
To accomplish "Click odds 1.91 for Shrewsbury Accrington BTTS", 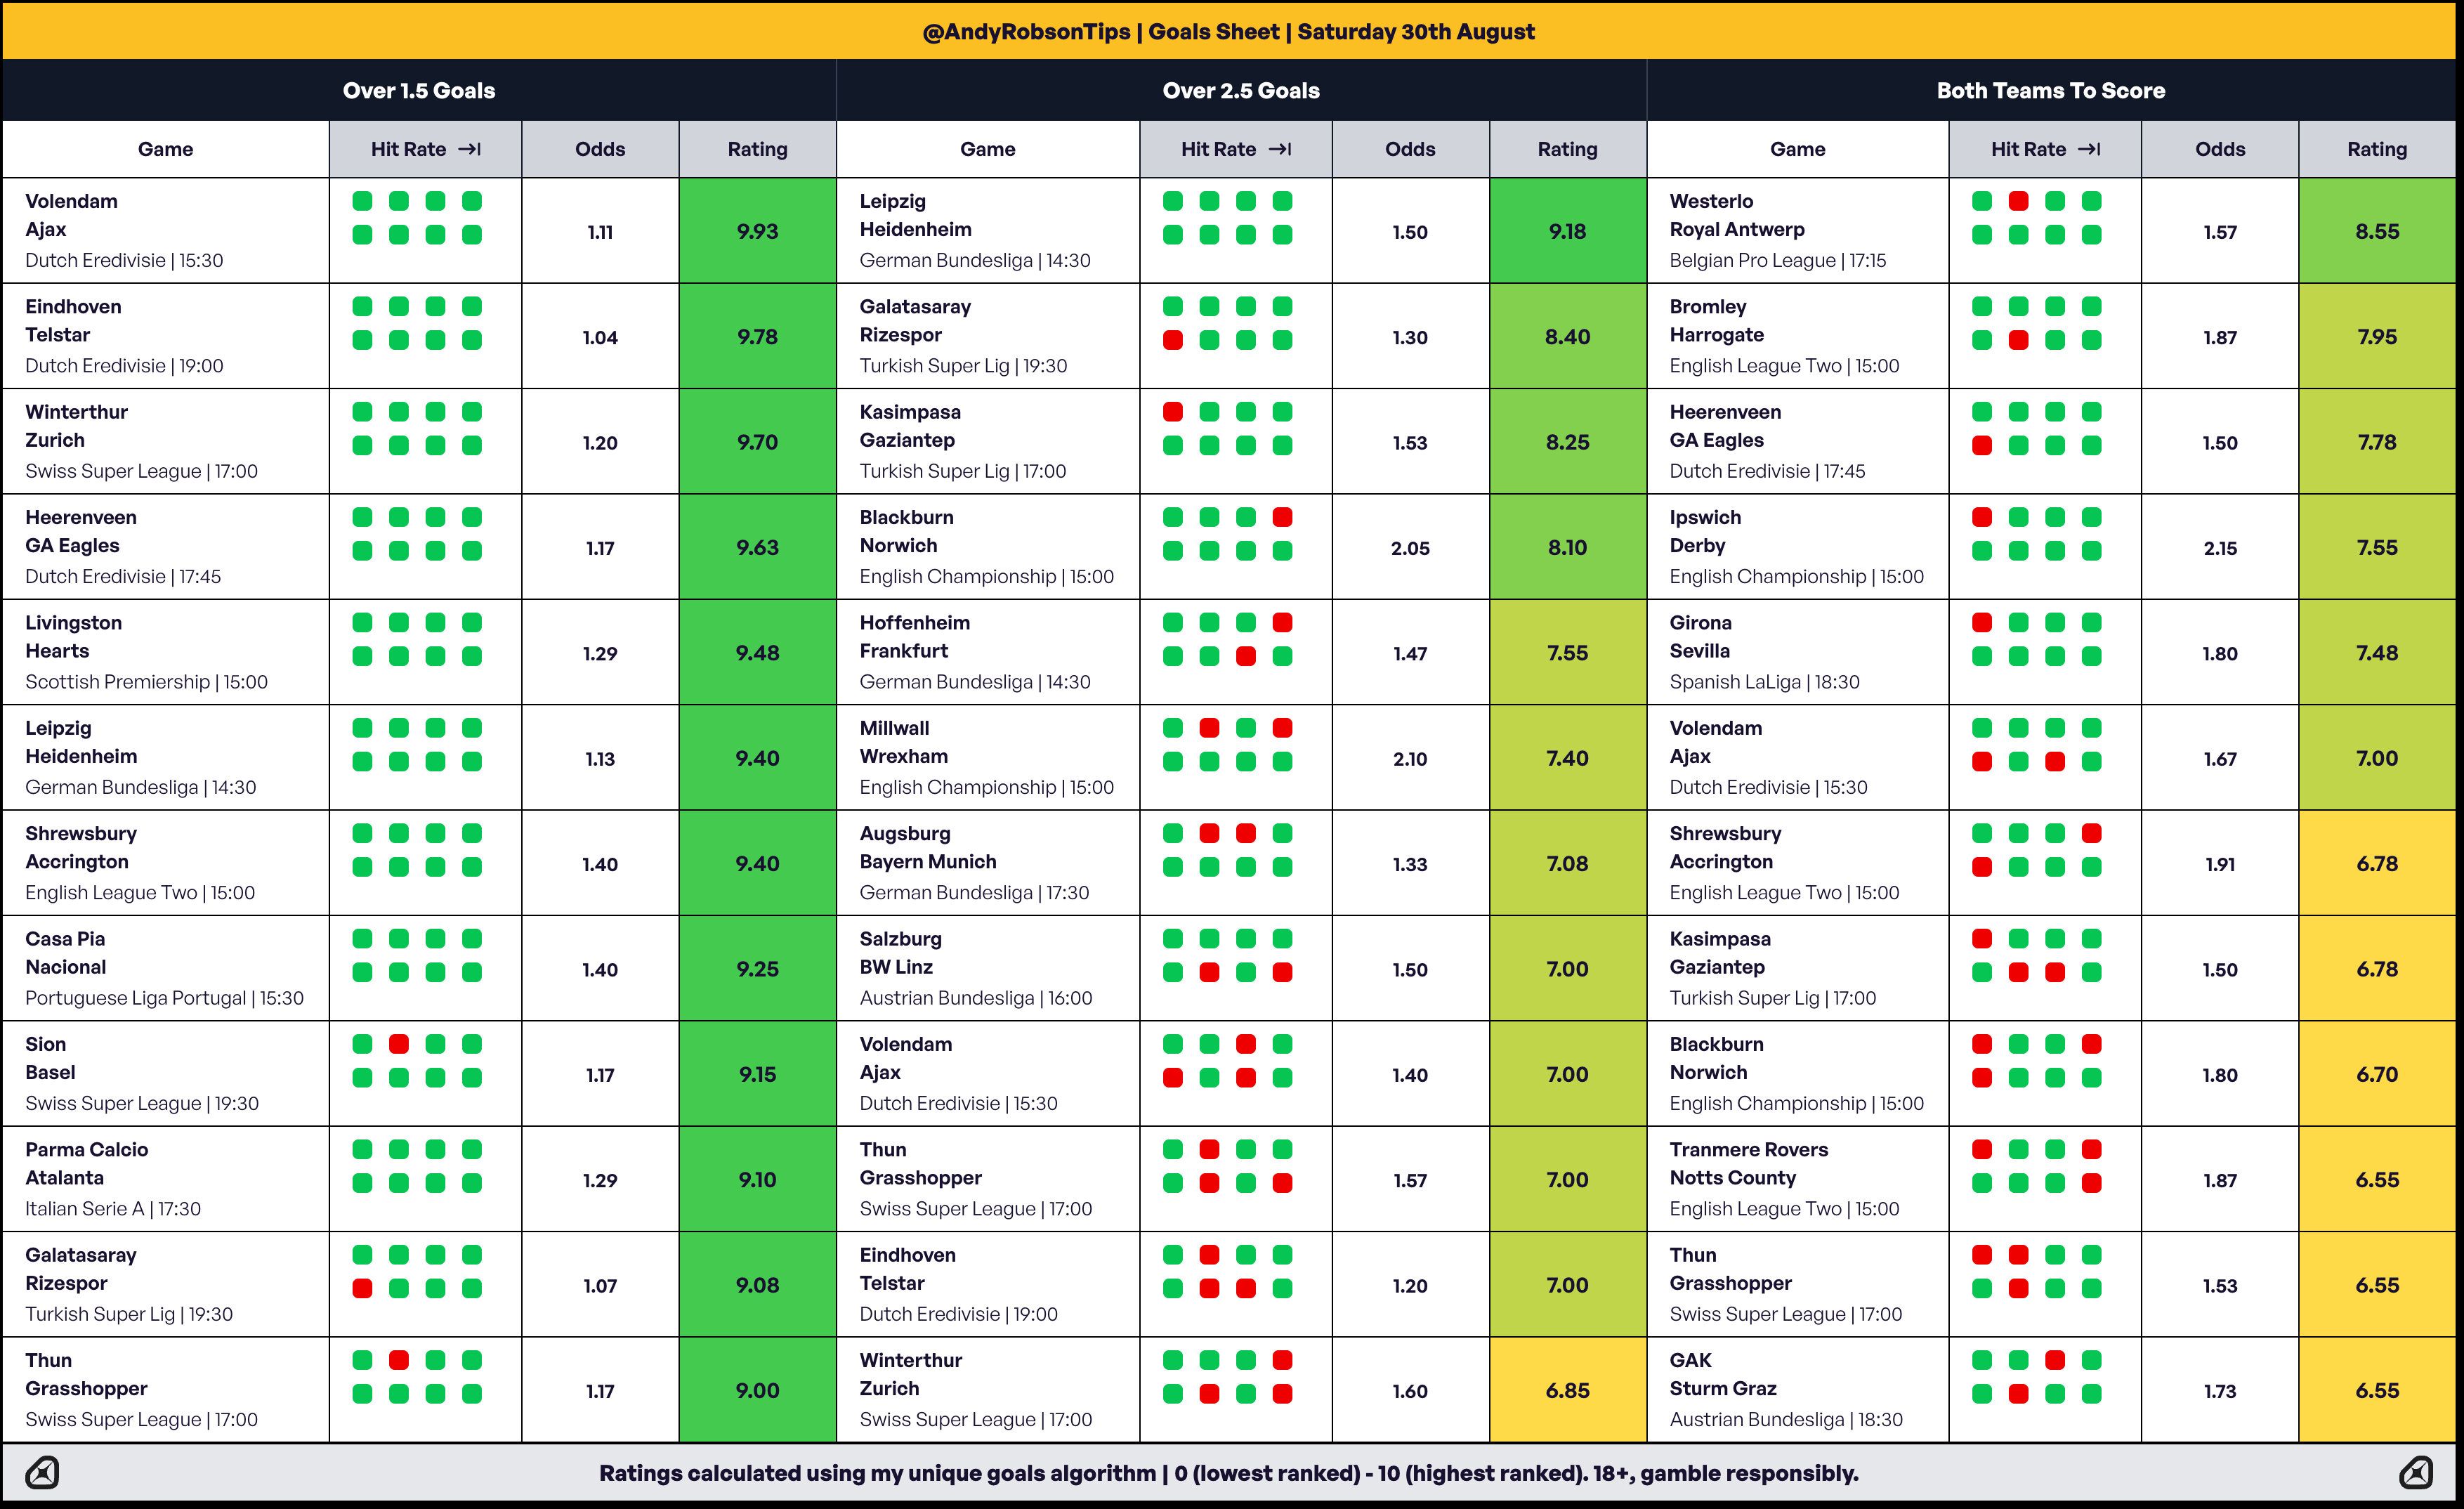I will [x=2220, y=864].
